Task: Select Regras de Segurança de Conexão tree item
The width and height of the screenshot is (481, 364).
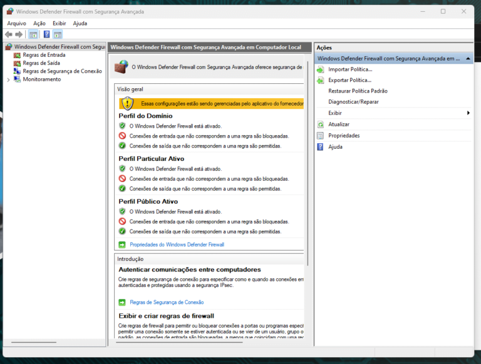Action: point(62,71)
